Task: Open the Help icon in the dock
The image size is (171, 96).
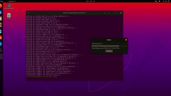Action: (1, 44)
